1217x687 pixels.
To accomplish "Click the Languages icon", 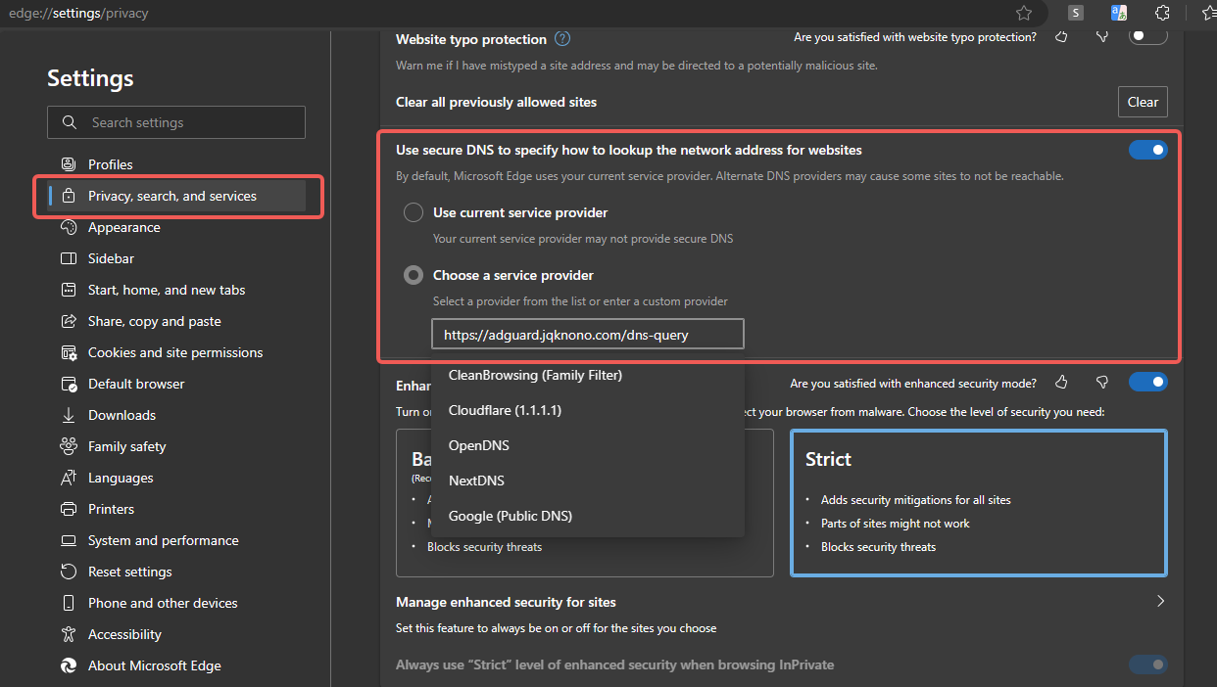I will 69,478.
